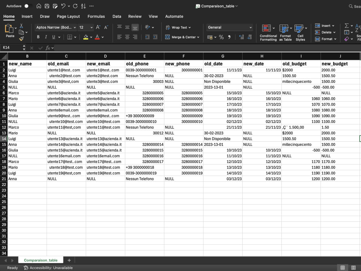
Task: Click the K14 Name Box field
Action: (12, 47)
